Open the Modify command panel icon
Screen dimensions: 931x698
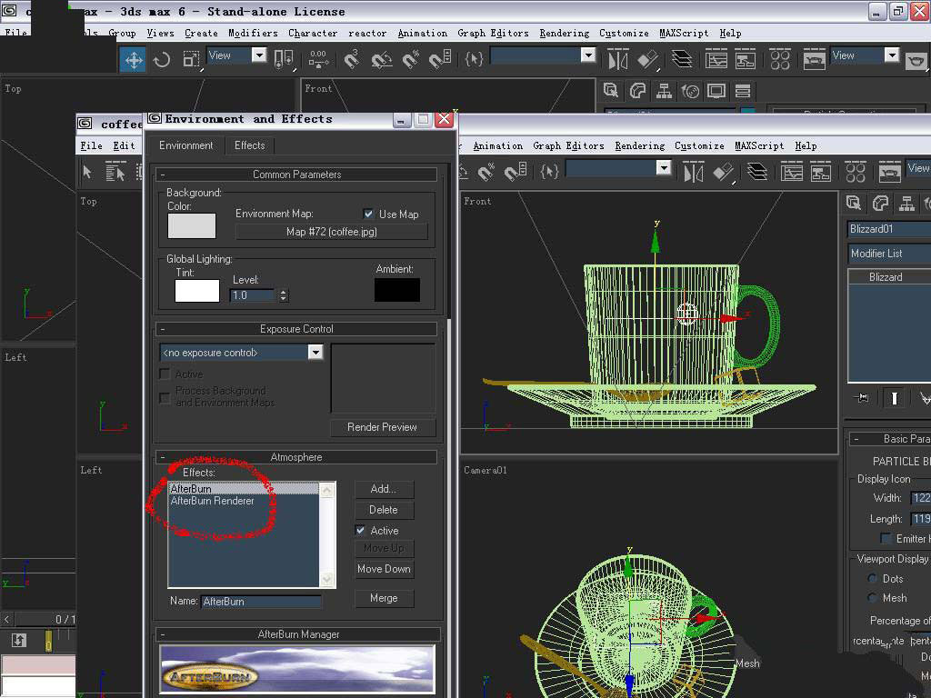tap(880, 203)
